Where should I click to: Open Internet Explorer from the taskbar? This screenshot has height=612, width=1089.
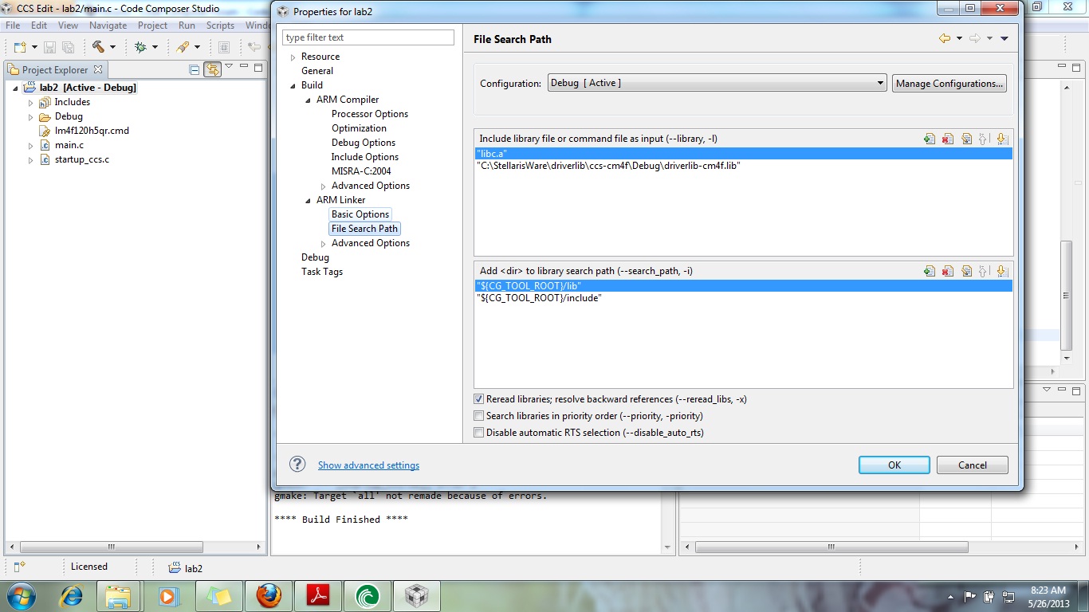[72, 596]
